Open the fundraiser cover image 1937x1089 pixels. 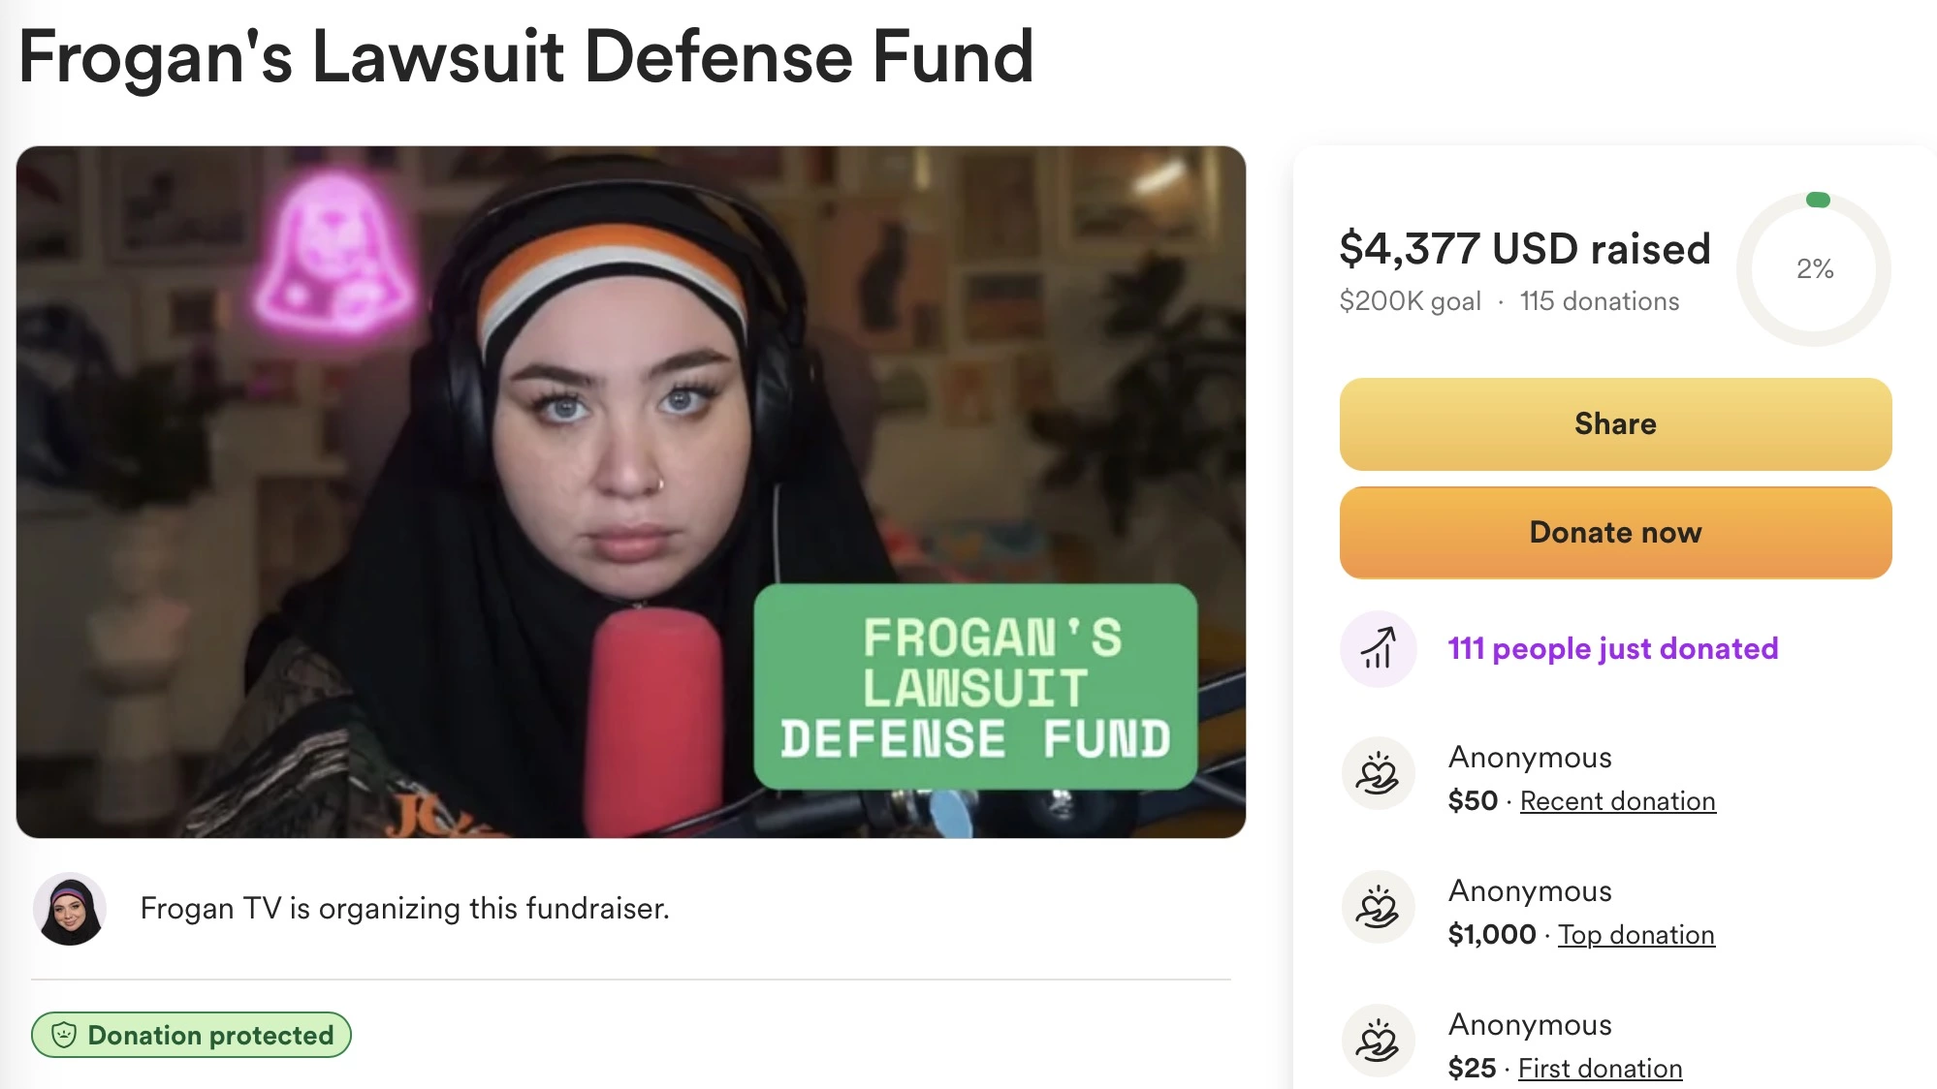tap(631, 492)
